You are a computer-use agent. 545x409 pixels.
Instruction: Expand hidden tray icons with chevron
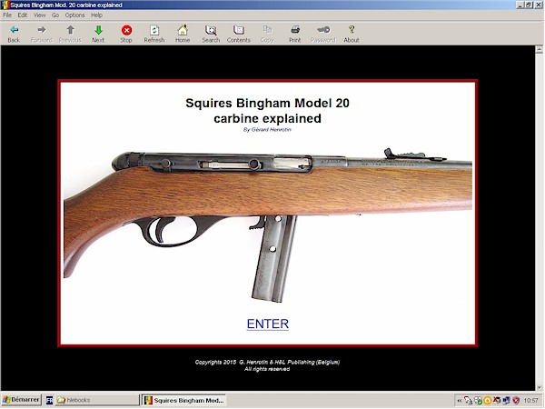tap(460, 401)
